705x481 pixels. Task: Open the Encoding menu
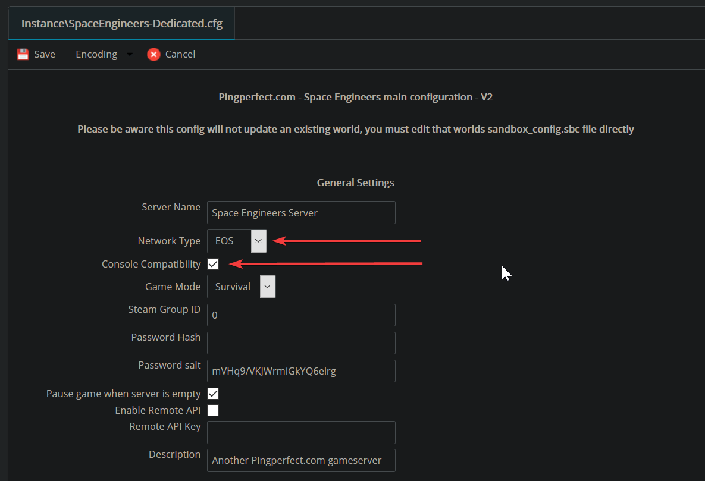point(96,55)
